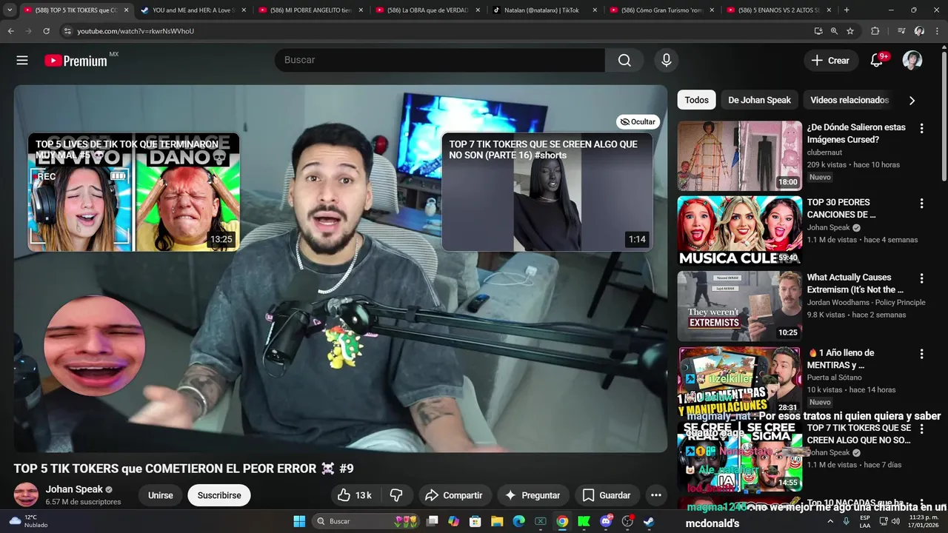Image resolution: width=948 pixels, height=533 pixels.
Task: Click the Suscribirse button
Action: click(219, 495)
